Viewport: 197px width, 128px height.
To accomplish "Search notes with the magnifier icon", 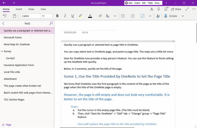I will click(x=51, y=24).
